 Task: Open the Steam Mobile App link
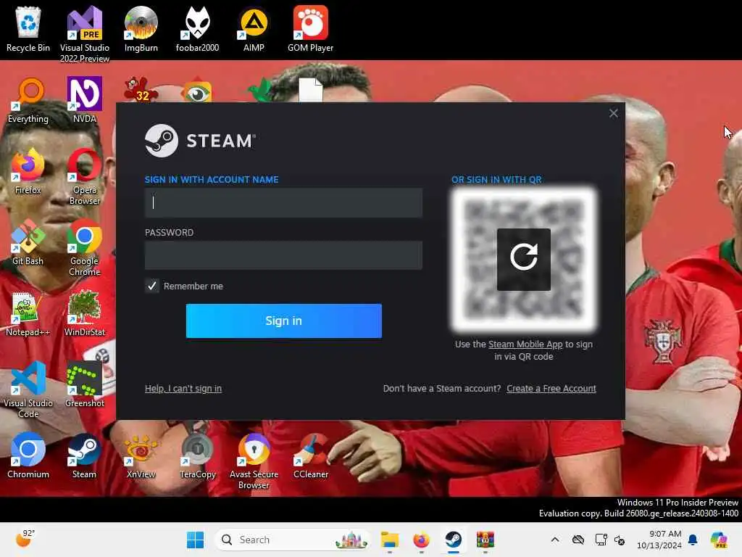pyautogui.click(x=525, y=344)
